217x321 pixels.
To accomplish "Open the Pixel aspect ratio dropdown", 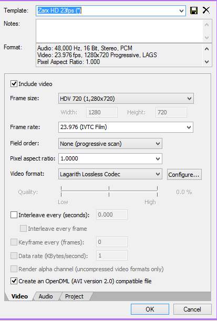I will 110,158.
